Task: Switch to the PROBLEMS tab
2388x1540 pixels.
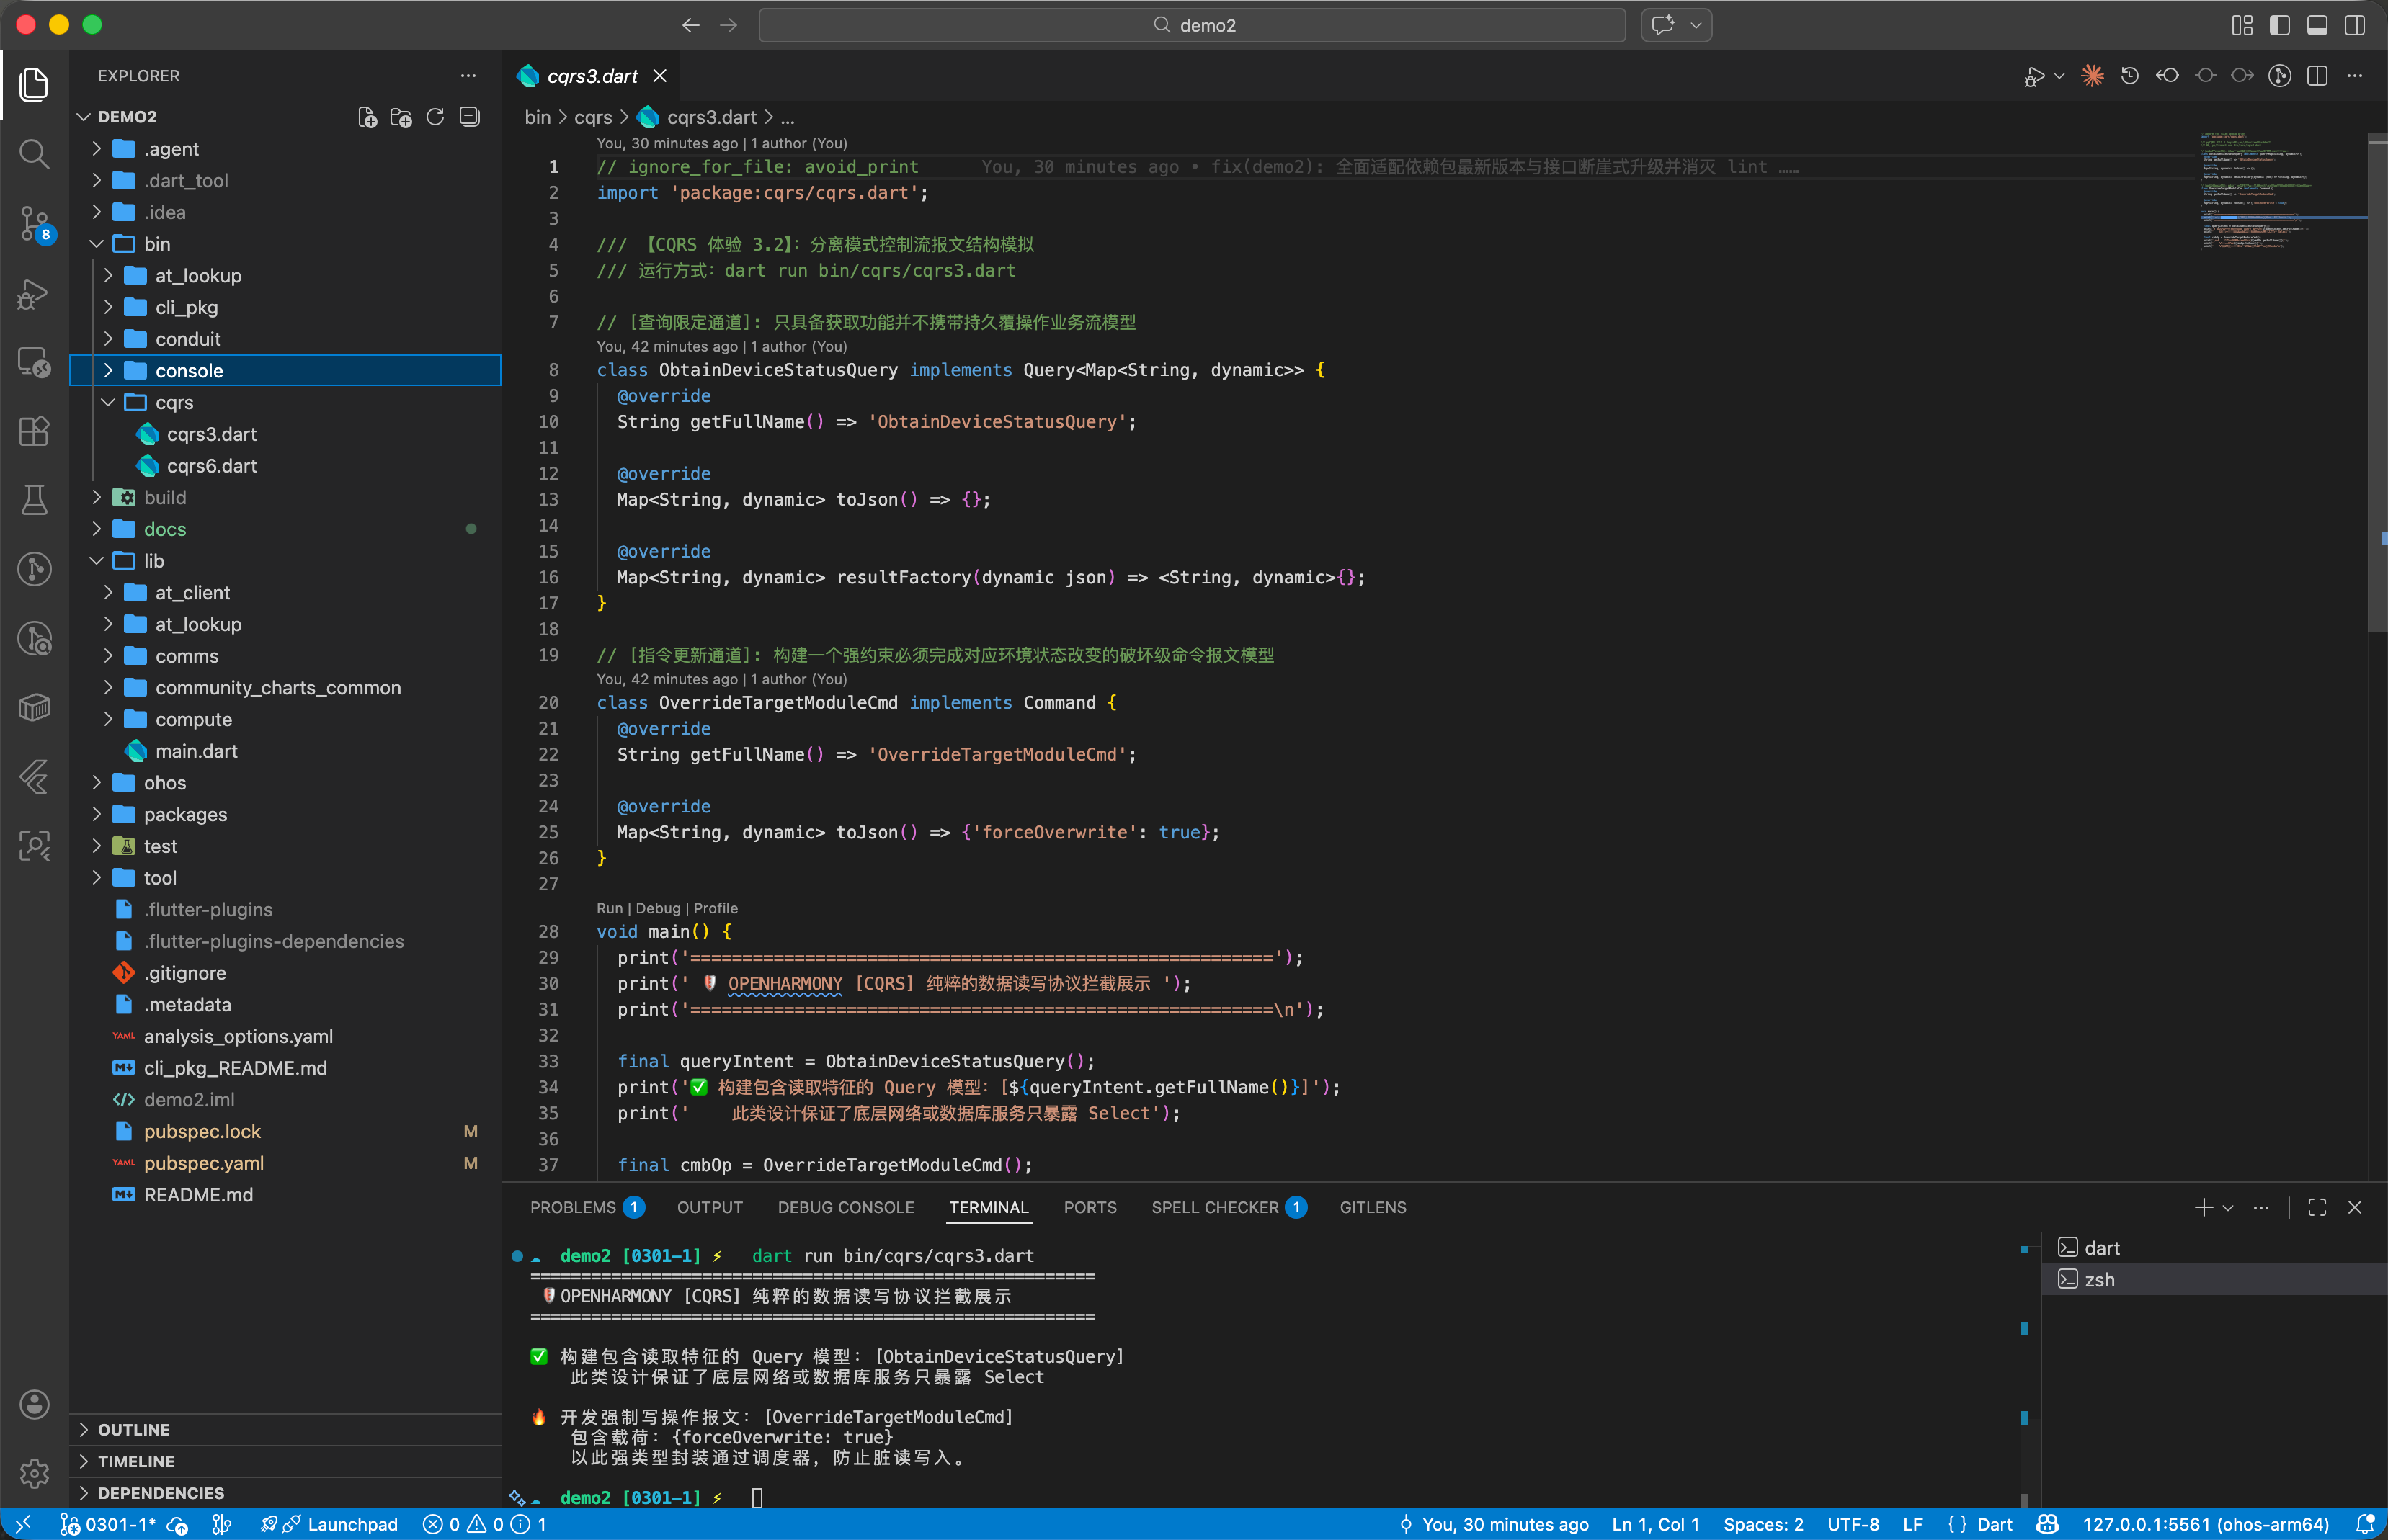Action: [x=572, y=1207]
